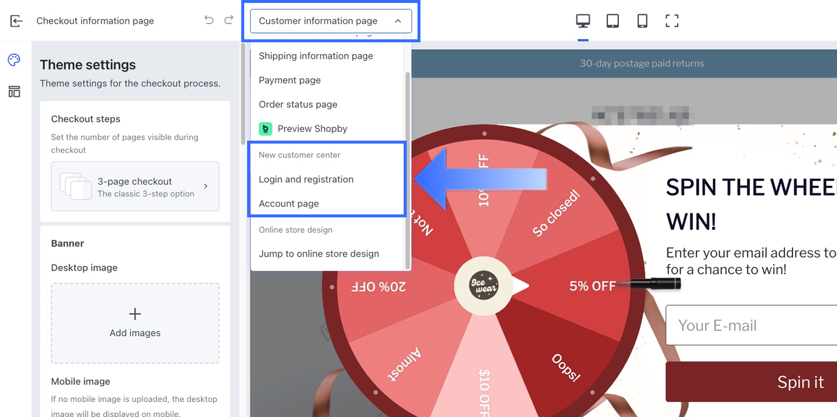Switch to mobile preview

point(642,21)
